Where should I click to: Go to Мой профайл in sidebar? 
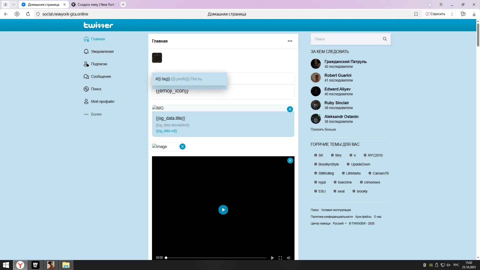pyautogui.click(x=102, y=101)
